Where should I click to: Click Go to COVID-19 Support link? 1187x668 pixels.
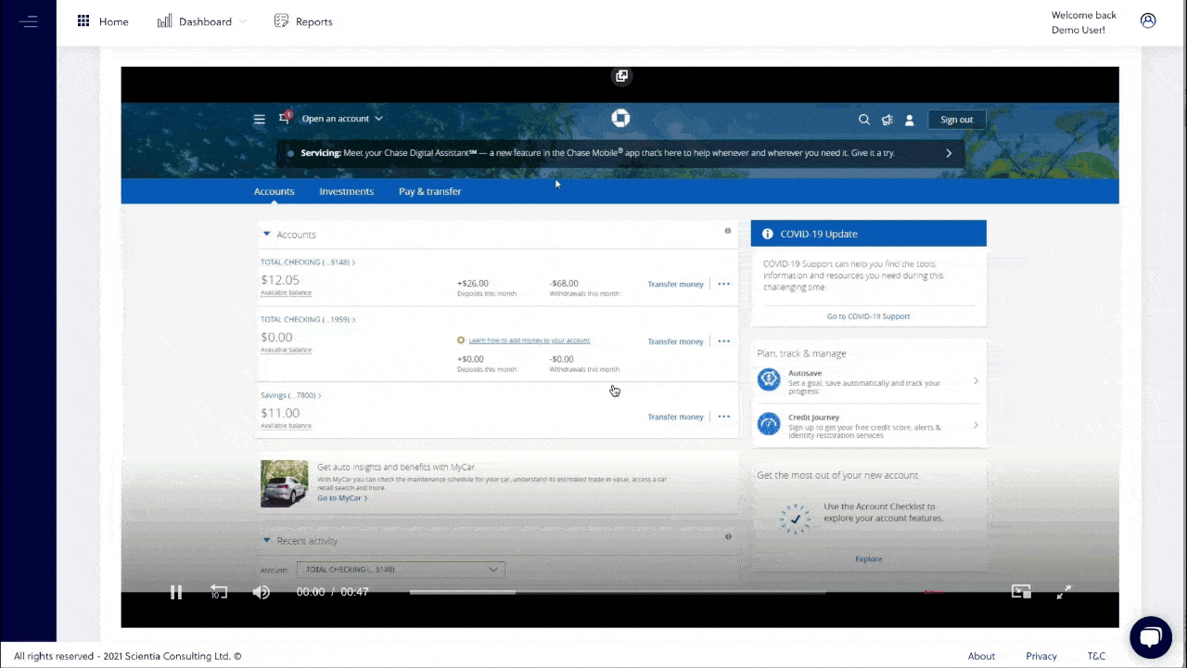(868, 316)
